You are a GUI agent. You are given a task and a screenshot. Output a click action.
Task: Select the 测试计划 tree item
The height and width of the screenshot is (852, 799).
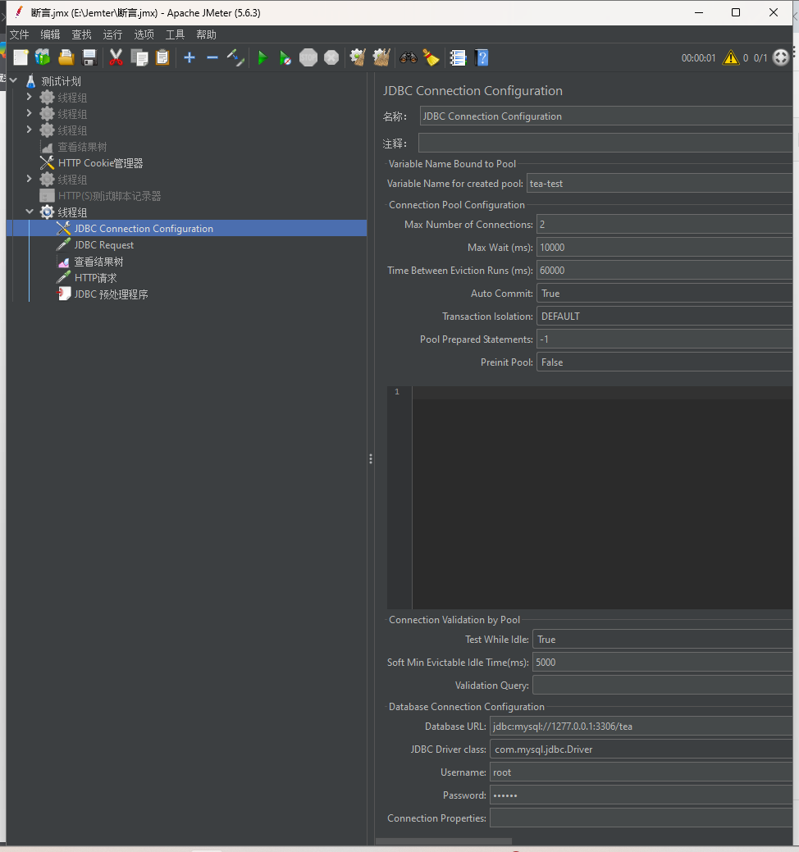[61, 81]
